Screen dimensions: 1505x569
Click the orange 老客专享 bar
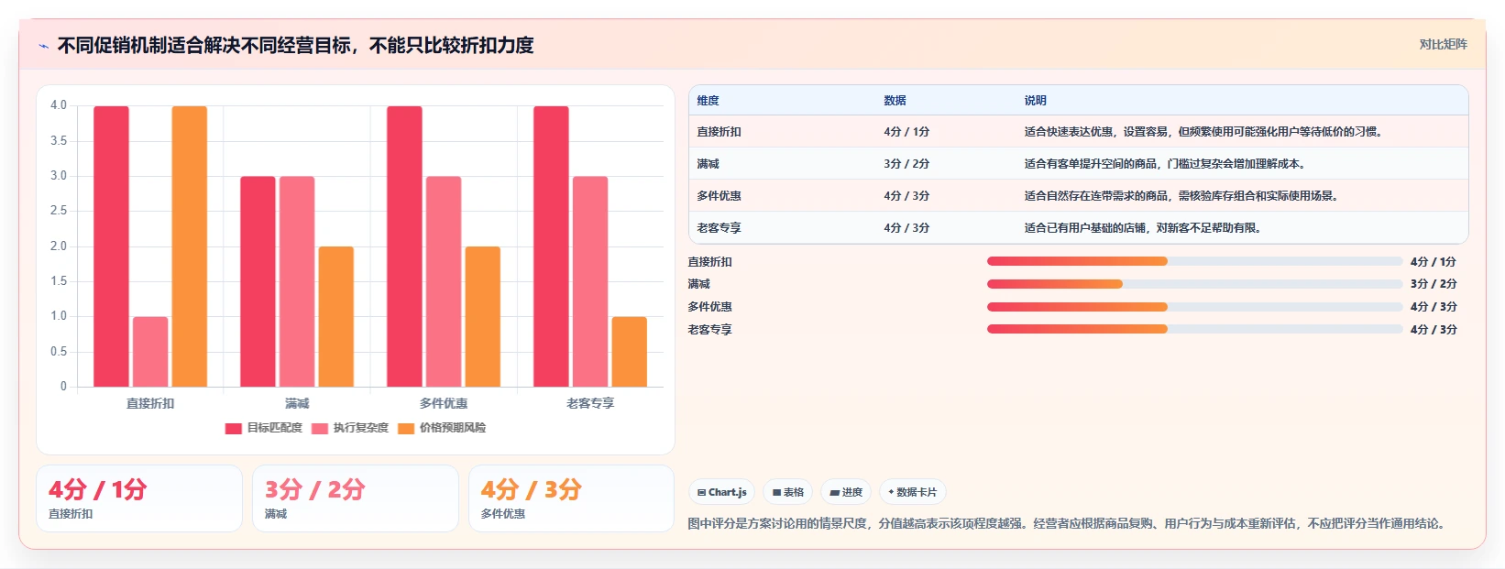click(x=630, y=352)
